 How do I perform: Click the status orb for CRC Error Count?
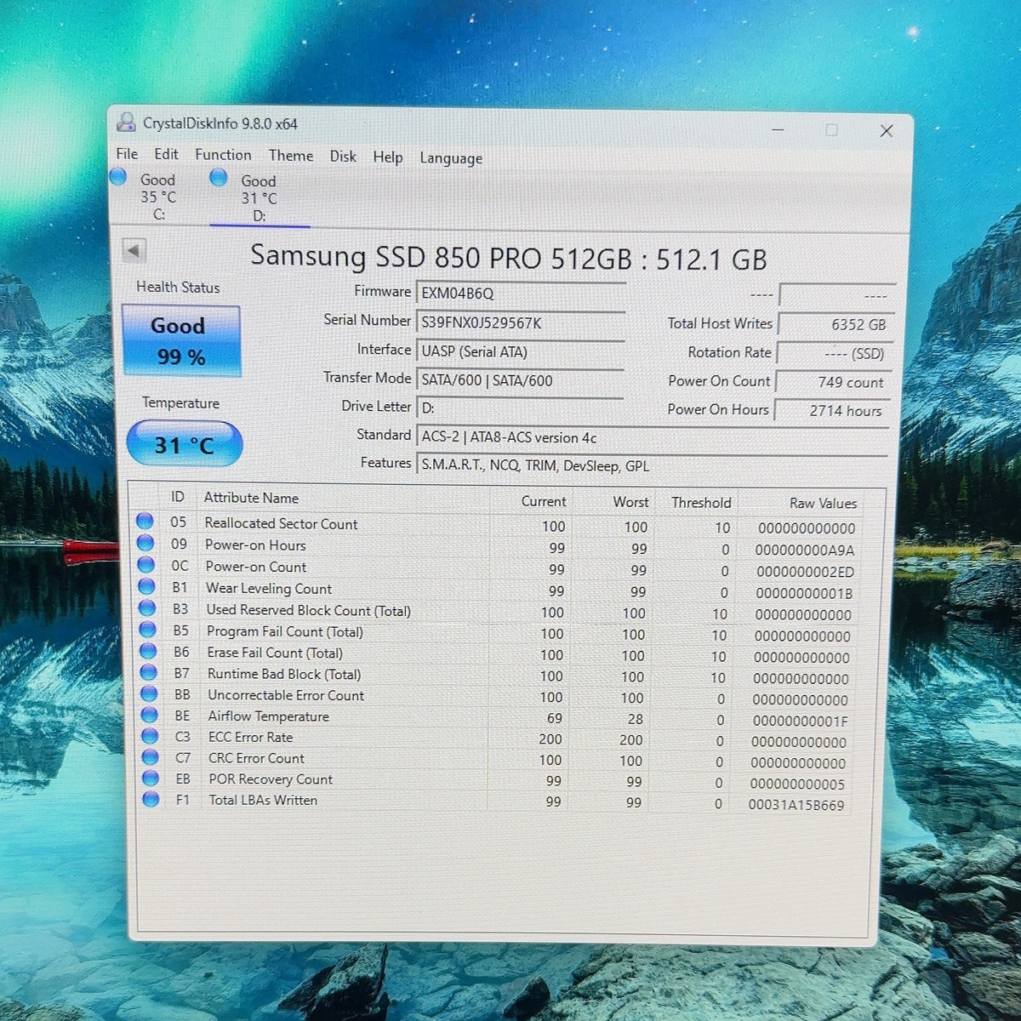coord(151,756)
